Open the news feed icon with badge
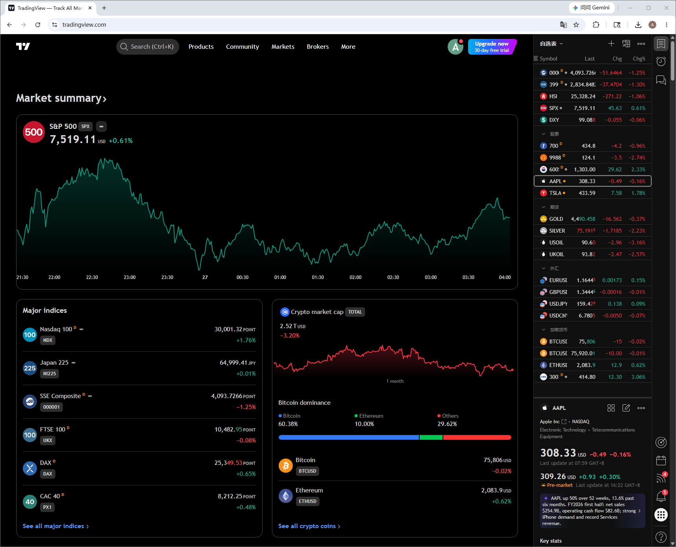This screenshot has height=547, width=676. (661, 478)
